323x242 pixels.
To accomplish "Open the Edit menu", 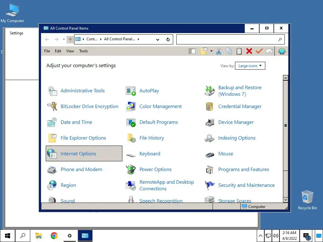I will (58, 51).
